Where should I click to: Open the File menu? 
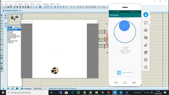tap(2, 4)
